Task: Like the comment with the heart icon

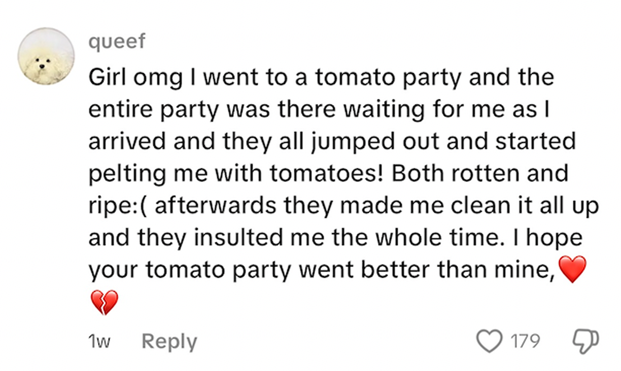Action: coord(489,341)
